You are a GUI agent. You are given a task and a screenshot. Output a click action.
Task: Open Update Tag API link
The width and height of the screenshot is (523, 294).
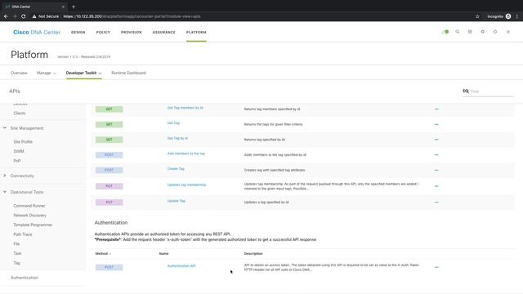point(177,201)
